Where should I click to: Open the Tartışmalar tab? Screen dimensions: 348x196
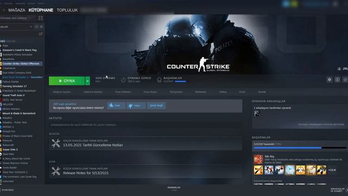point(176,92)
